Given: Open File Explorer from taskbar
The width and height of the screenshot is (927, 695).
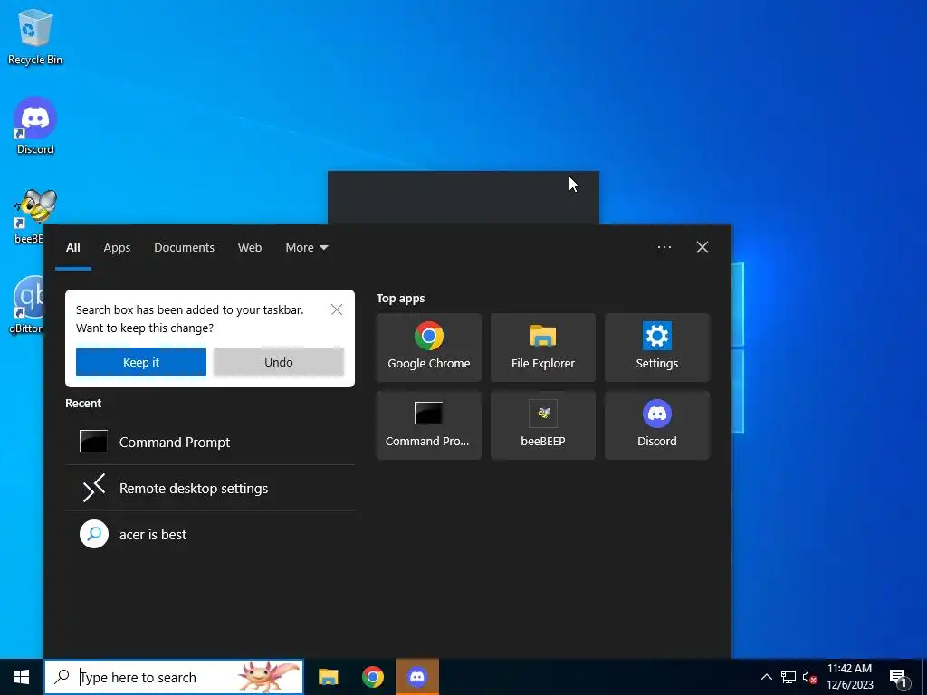Looking at the screenshot, I should 328,677.
